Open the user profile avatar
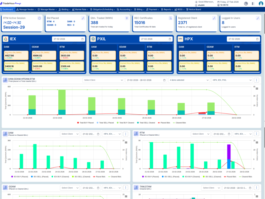Viewport: 265px width, 199px height. point(261,4)
